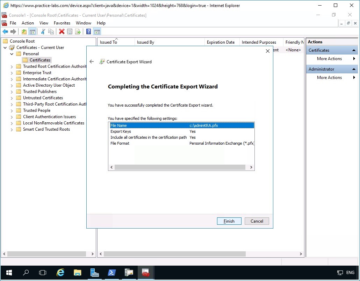Toggle Show/Hide Action Pane icon
This screenshot has width=360, height=281.
pyautogui.click(x=97, y=32)
